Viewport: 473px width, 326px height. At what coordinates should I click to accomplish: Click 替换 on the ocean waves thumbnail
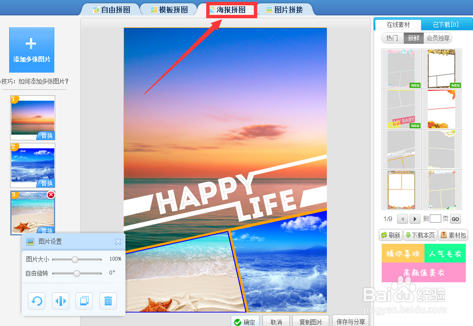(47, 183)
